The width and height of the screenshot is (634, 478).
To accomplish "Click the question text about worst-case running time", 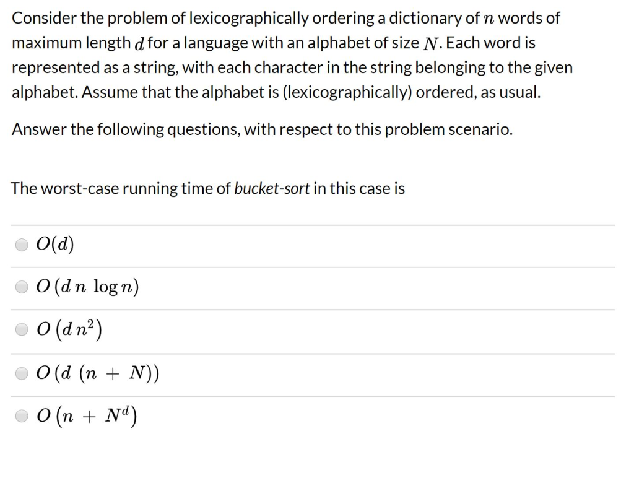I will (x=207, y=188).
